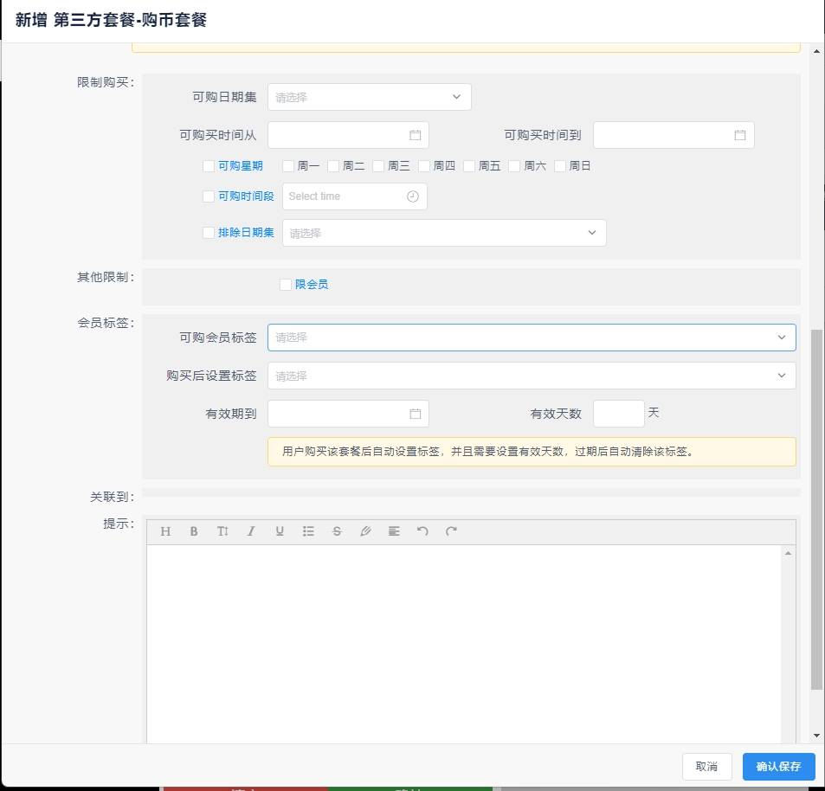The width and height of the screenshot is (825, 791).
Task: Toggle bold formatting in the editor
Action: (x=194, y=531)
